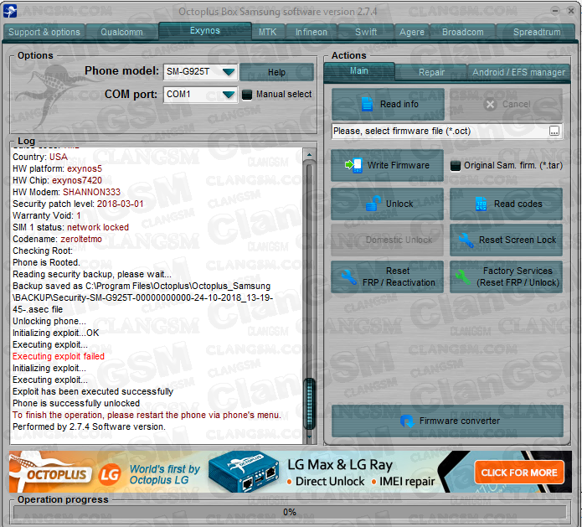Open the Infineon tab
582x527 pixels.
click(x=312, y=32)
